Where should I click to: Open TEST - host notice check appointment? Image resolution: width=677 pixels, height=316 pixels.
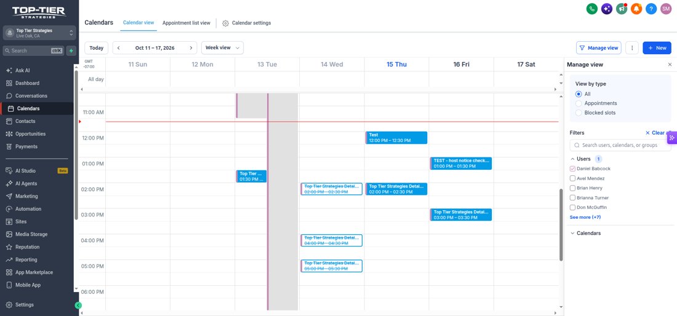pos(461,164)
